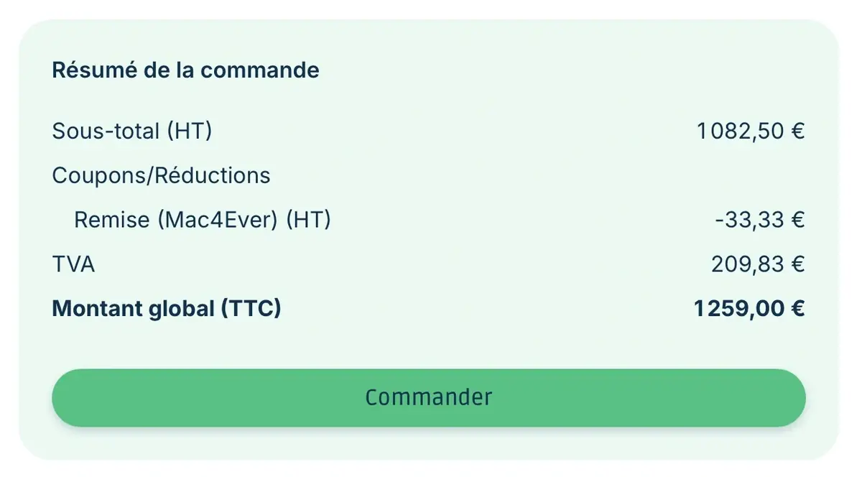Select the "Sous-total (HT)" label
This screenshot has height=477, width=862.
(x=131, y=131)
